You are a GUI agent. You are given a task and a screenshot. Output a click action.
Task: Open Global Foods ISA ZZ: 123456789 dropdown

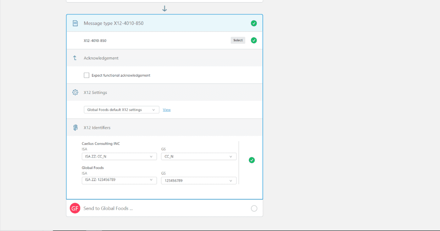(x=119, y=180)
